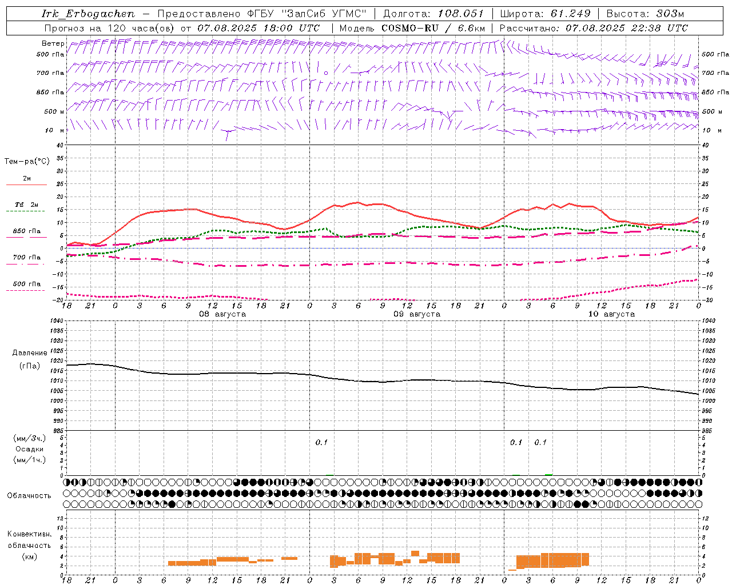This screenshot has height=585, width=732.
Task: Click the 'Ветер' wind panel label
Action: (x=53, y=43)
